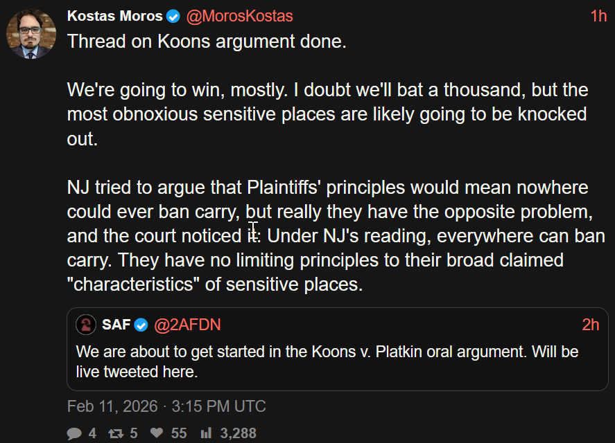Open SAF small avatar image
The height and width of the screenshot is (443, 615).
coord(86,325)
